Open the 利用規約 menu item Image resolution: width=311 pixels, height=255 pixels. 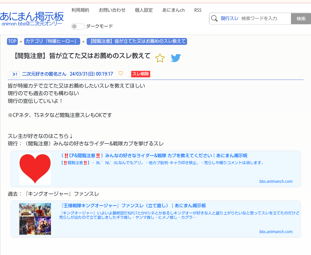[x=80, y=10]
